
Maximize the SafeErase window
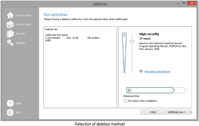pos(184,3)
